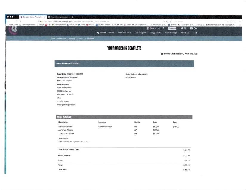This screenshot has height=190, width=246.
Task: Open the Our Programs menu
Action: click(x=141, y=33)
